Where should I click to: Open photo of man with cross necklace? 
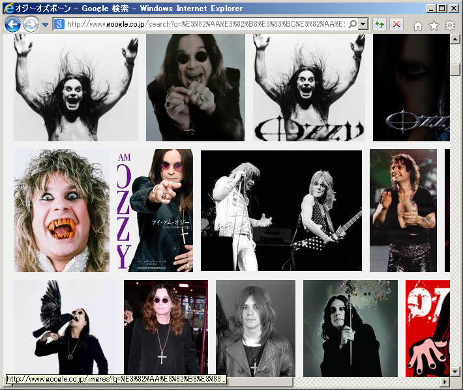coord(166,327)
